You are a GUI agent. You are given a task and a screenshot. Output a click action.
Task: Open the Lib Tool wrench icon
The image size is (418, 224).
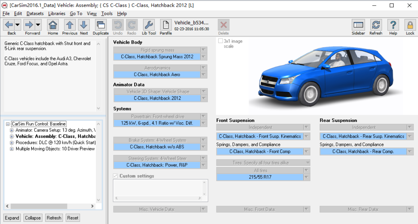[x=149, y=25]
